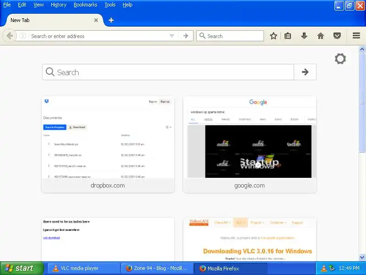The image size is (366, 275).
Task: Click the VLC cone icon in system tray
Action: pyautogui.click(x=323, y=268)
